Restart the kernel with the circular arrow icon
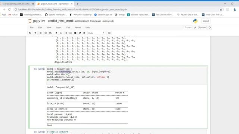Screen dimensions: 239x134 [x=80, y=33]
